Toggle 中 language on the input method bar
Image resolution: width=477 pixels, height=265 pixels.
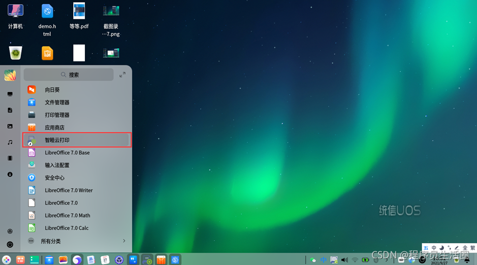coord(434,248)
